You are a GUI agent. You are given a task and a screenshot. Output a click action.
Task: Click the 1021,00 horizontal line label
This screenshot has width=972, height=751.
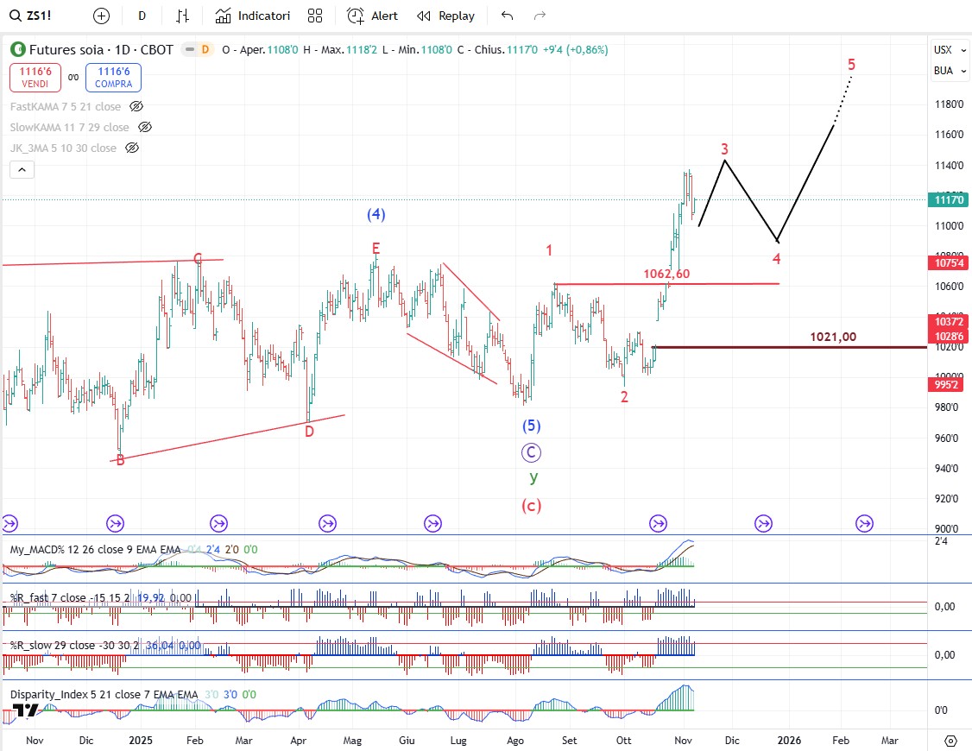[x=833, y=337]
